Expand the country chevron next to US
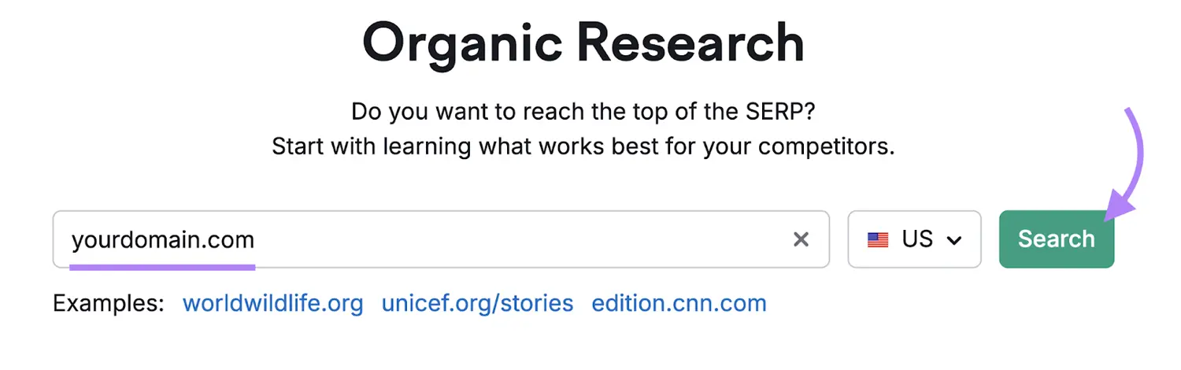 (x=954, y=240)
